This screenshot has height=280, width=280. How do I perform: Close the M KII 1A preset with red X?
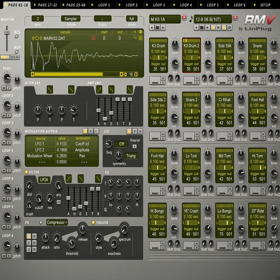point(184,17)
